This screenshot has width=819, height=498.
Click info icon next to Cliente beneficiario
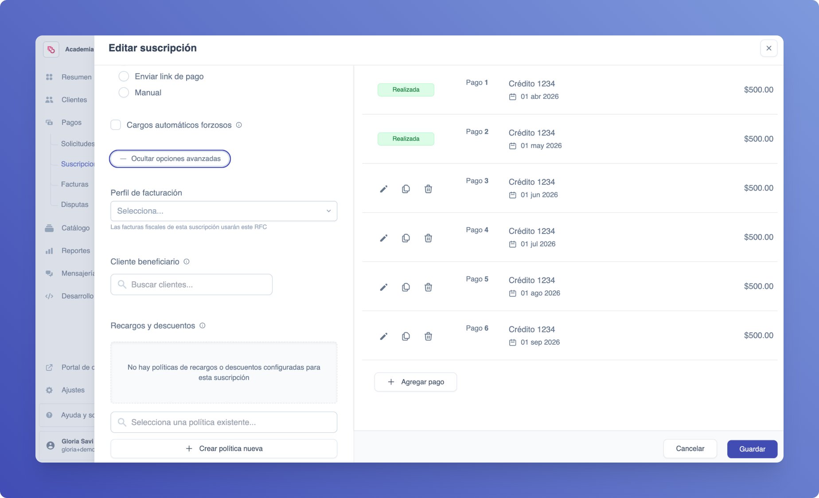coord(187,261)
